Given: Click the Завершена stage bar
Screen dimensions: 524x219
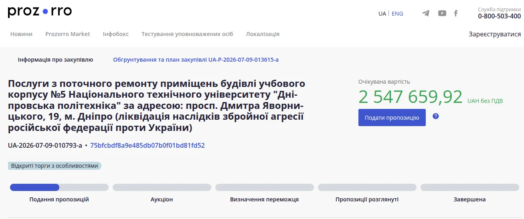Looking at the screenshot, I should tap(470, 187).
